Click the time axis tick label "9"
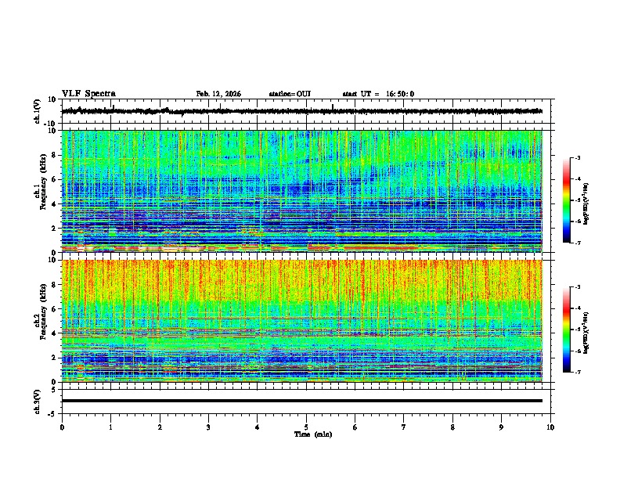The height and width of the screenshot is (479, 620). (501, 427)
